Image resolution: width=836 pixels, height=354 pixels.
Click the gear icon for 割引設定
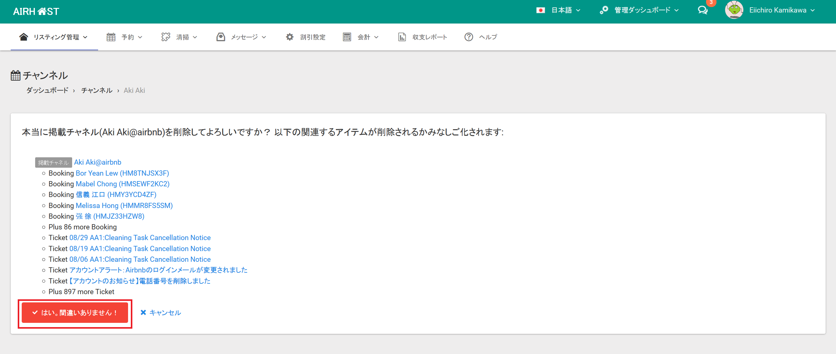click(x=289, y=37)
